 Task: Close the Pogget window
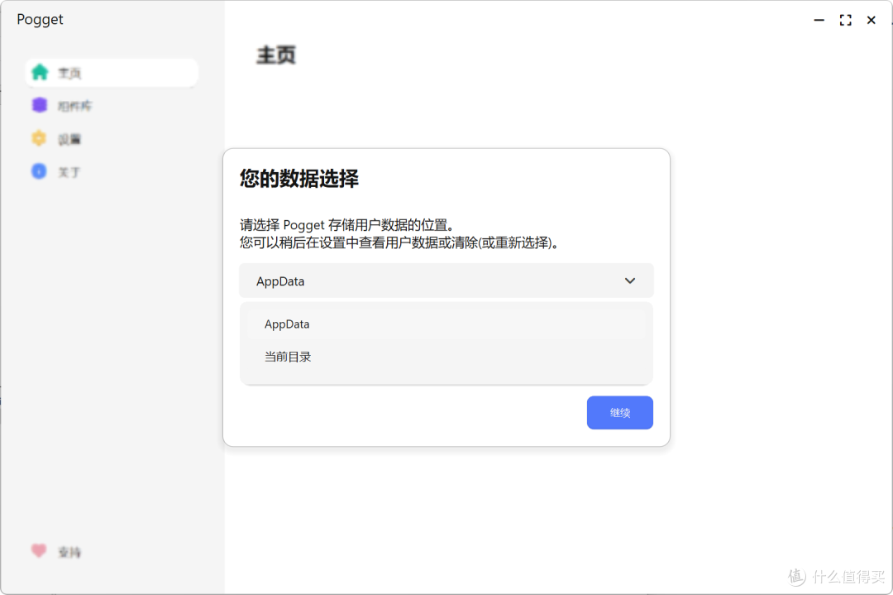[872, 20]
